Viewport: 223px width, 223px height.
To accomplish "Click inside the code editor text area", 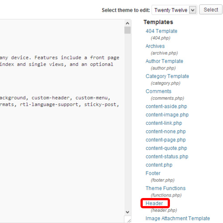I will pos(62,134).
